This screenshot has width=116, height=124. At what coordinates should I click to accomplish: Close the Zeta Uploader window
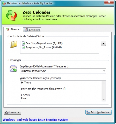109,2
